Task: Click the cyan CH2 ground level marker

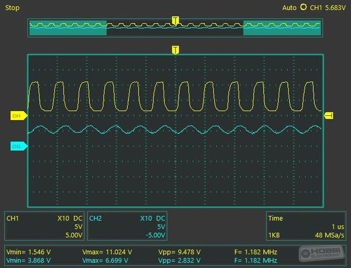Action: point(19,146)
